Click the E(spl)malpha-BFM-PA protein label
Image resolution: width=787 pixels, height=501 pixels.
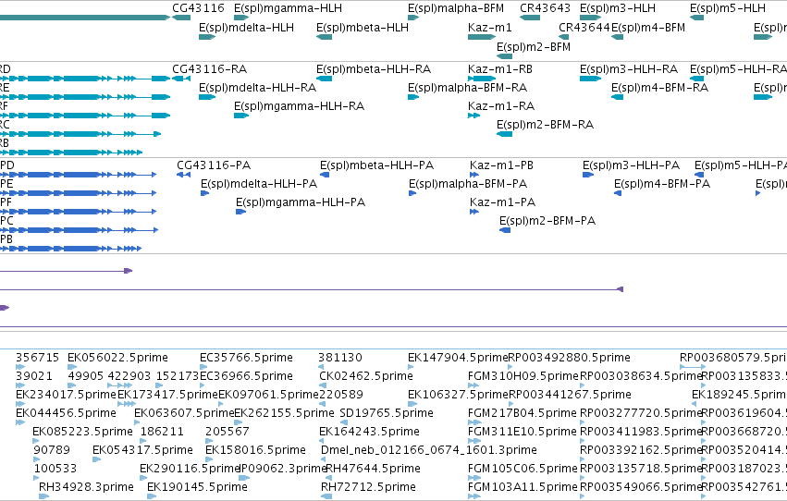click(x=468, y=184)
